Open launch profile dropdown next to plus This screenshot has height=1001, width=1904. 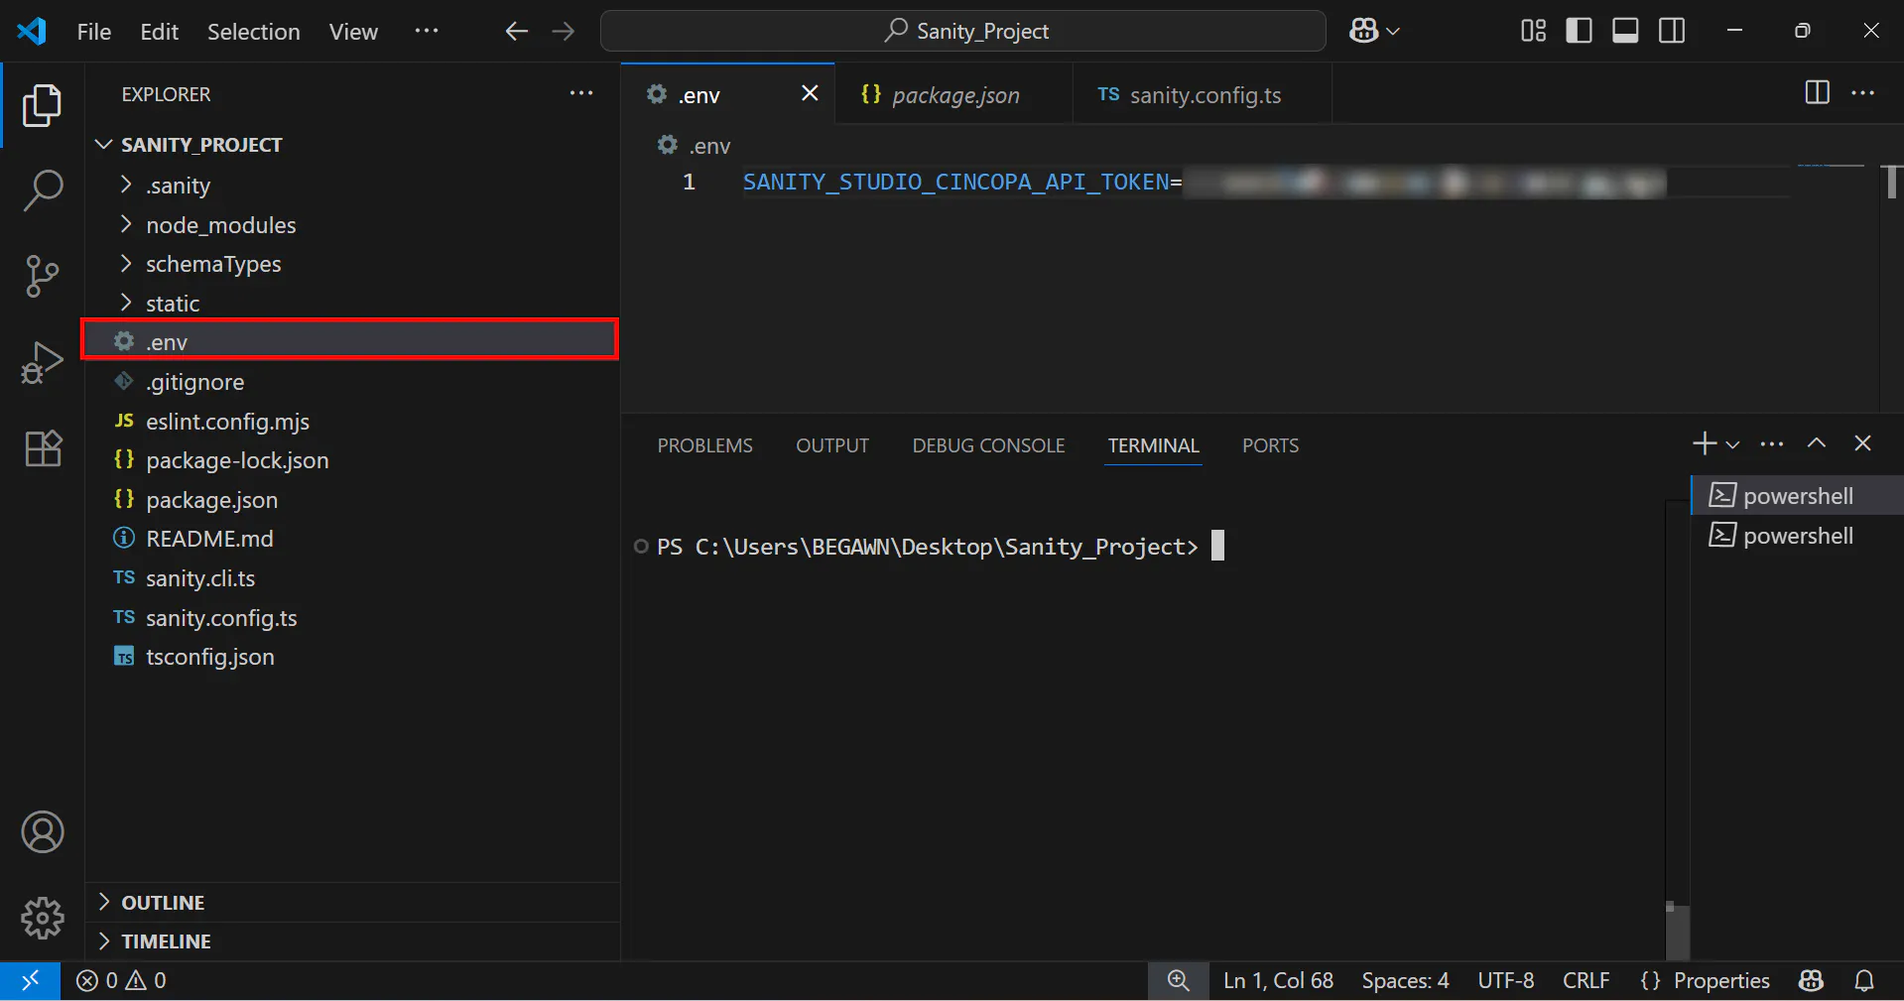tap(1732, 444)
